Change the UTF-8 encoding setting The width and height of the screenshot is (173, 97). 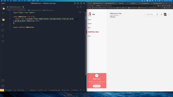click(41, 90)
